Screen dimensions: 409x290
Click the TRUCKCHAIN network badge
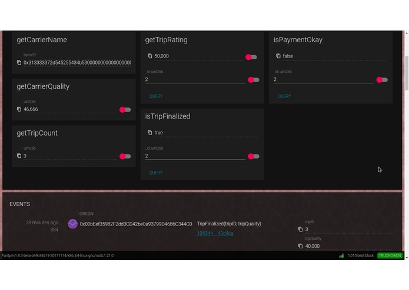[390, 255]
